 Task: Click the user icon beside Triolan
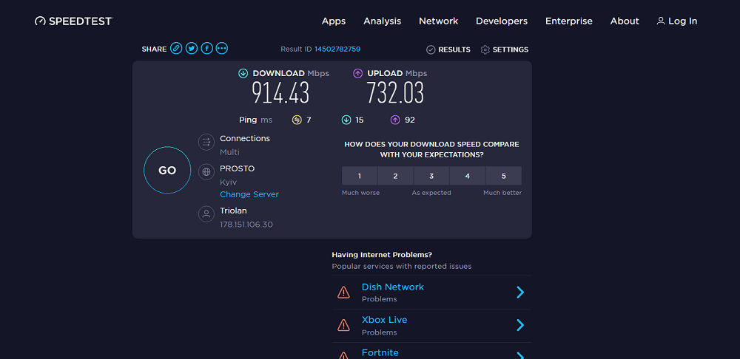(206, 214)
